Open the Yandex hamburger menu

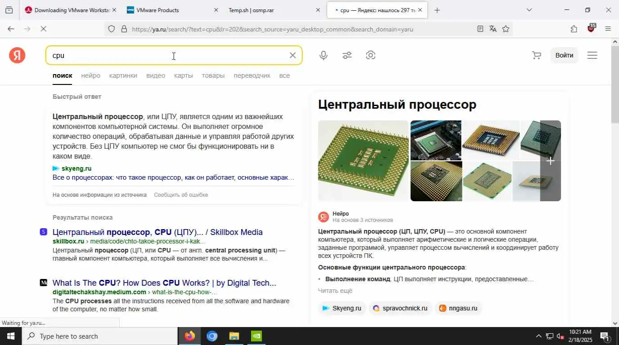(x=592, y=55)
